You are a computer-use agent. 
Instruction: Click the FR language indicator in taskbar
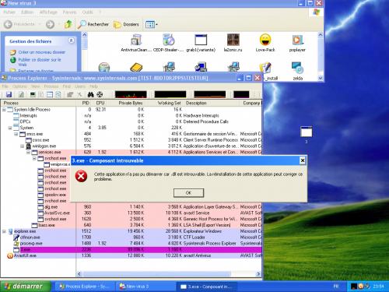coord(336,287)
